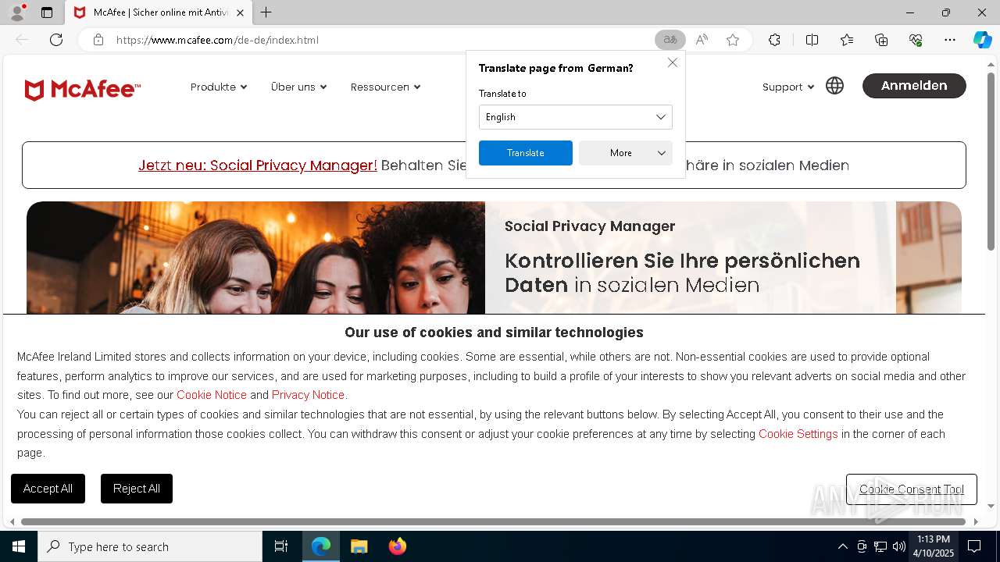Click the horizontal page scrollbar
This screenshot has width=1000, height=562.
point(493,521)
